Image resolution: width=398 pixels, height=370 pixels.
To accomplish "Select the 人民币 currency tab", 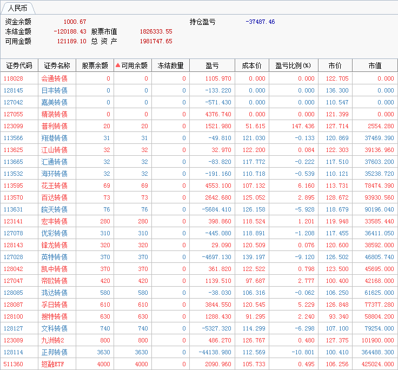I will 17,8.
